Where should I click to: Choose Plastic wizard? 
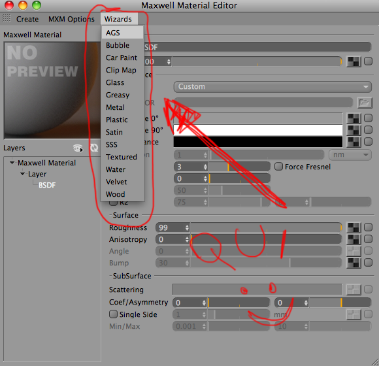(x=123, y=120)
